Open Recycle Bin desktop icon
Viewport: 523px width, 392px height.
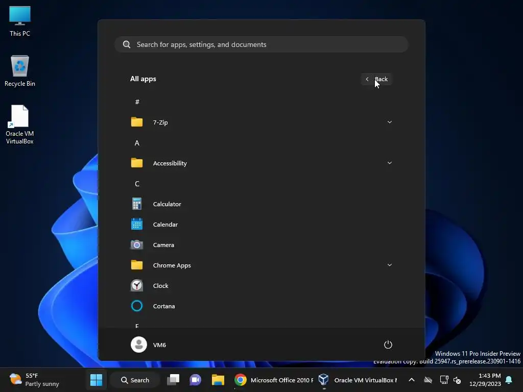[x=20, y=71]
